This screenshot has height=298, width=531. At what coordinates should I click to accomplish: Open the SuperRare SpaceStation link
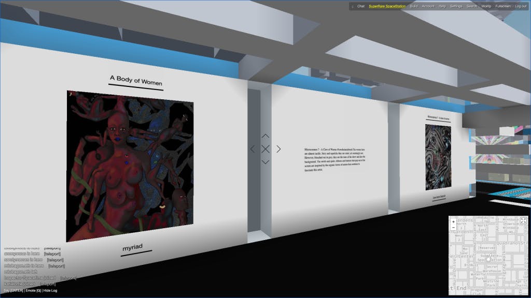click(x=387, y=6)
